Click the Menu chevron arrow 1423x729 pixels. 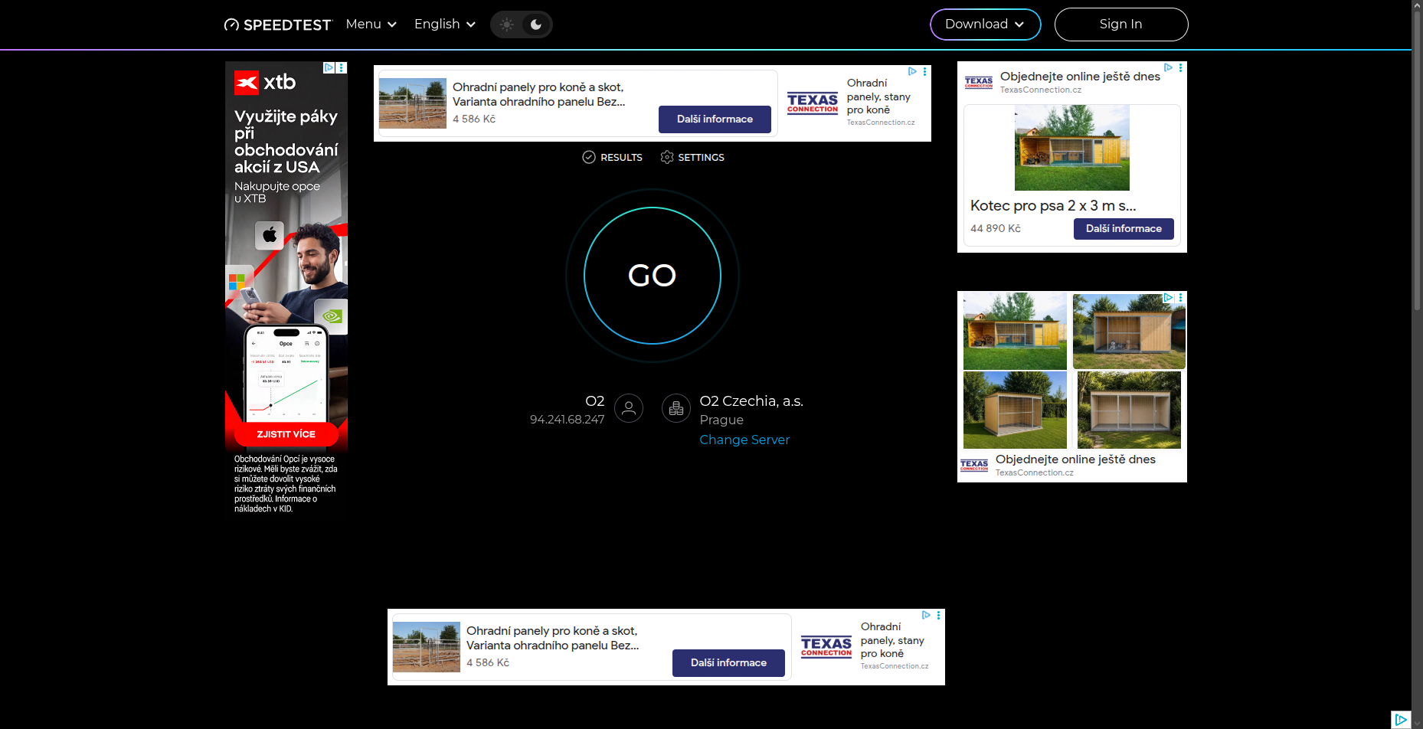[x=392, y=25]
